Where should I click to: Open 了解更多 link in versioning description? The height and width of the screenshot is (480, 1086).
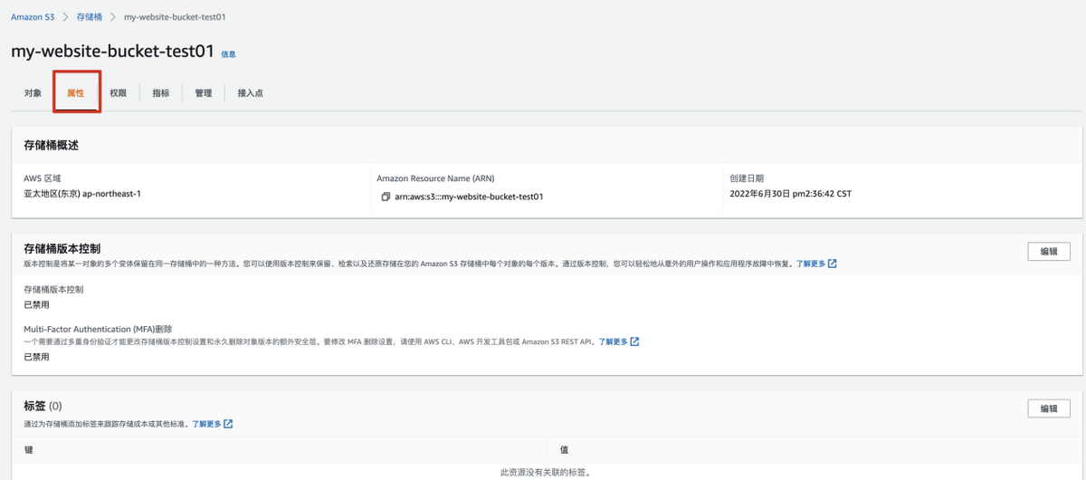[816, 264]
